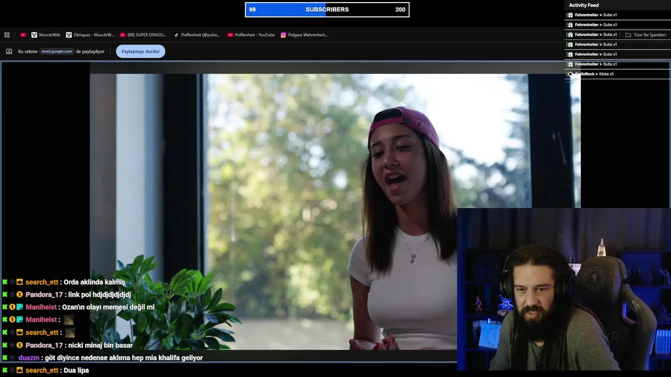Open the Polgara Wahrenheit Instagram bookmark
Screen dimensions: 671x377
[304, 35]
